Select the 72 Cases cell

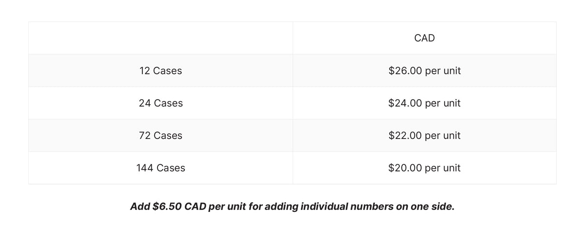pos(160,136)
